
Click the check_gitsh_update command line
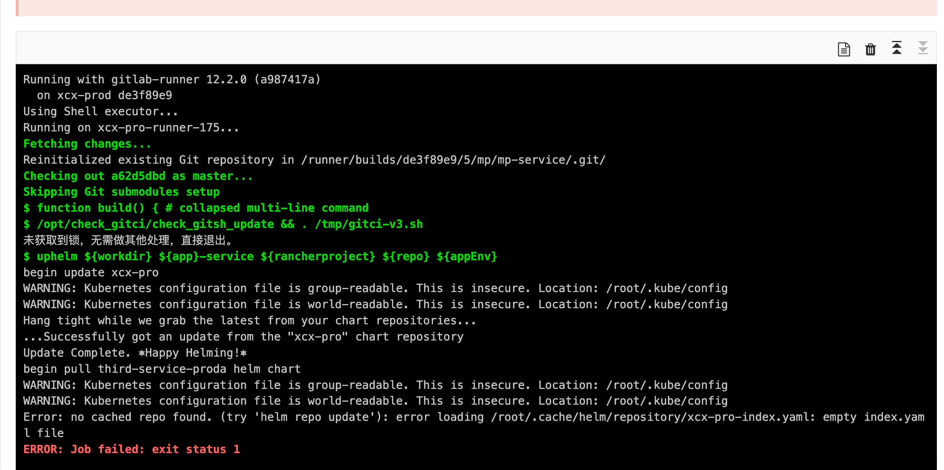[x=223, y=224]
